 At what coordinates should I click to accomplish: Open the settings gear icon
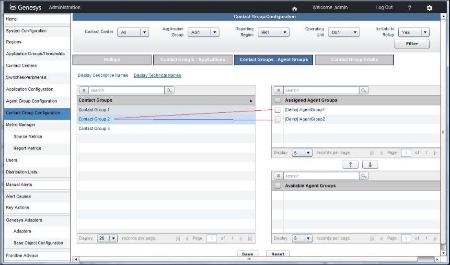point(429,8)
